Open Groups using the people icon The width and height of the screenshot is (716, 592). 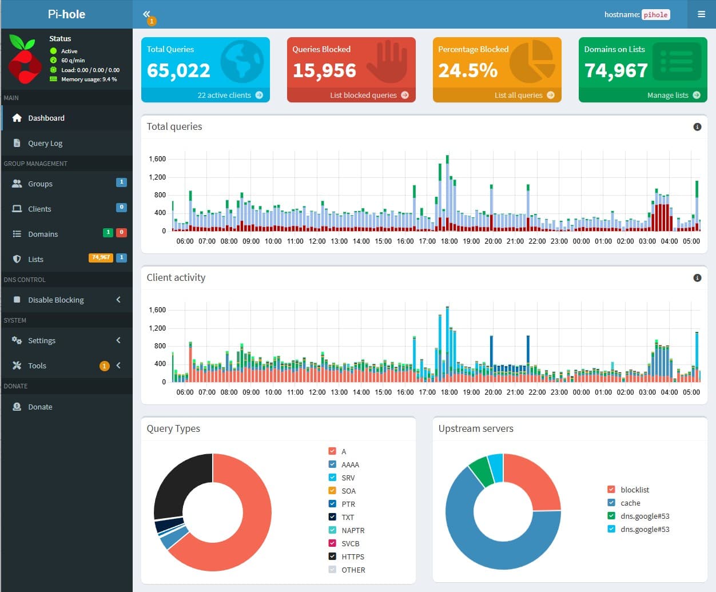pos(18,184)
